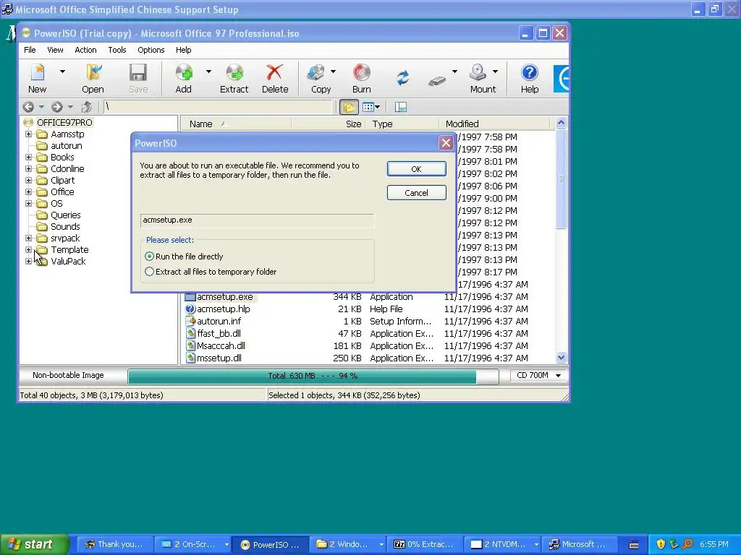This screenshot has height=555, width=741.
Task: Expand the Aamsstp folder node
Action: (28, 134)
